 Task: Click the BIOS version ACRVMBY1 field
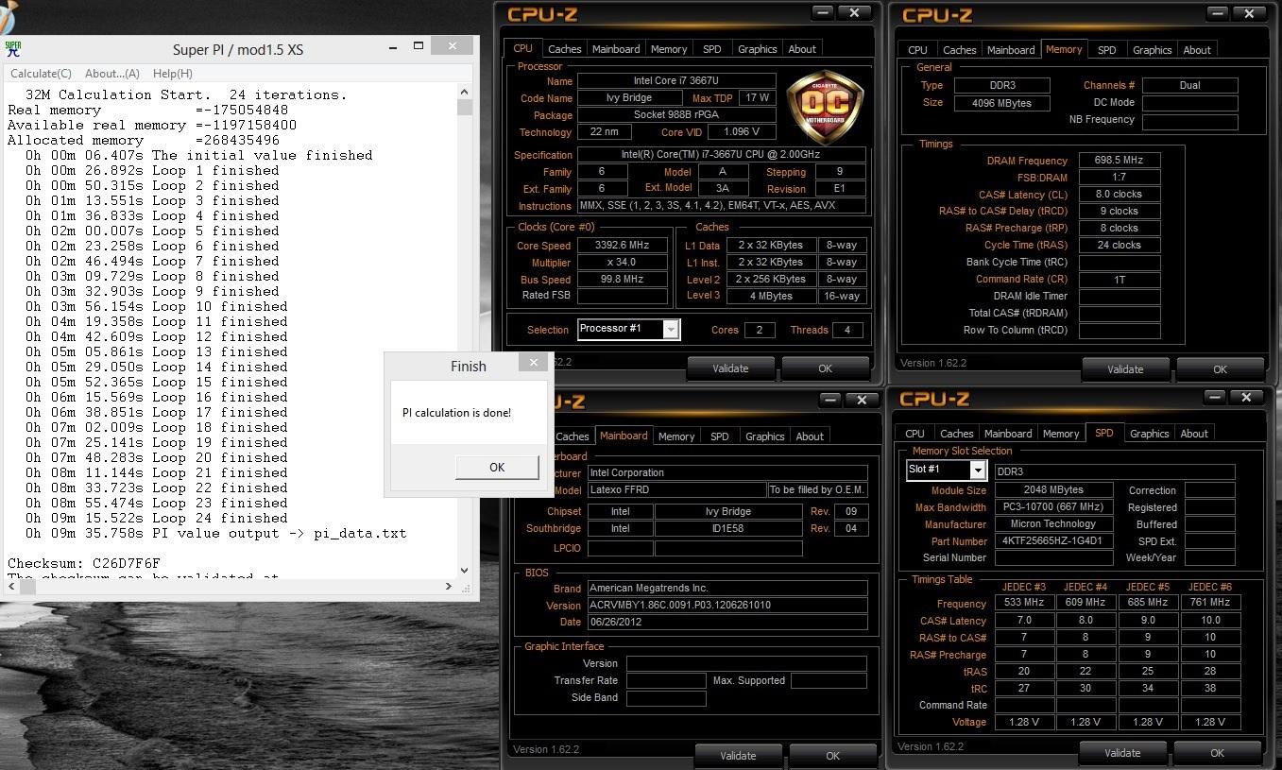tap(726, 606)
